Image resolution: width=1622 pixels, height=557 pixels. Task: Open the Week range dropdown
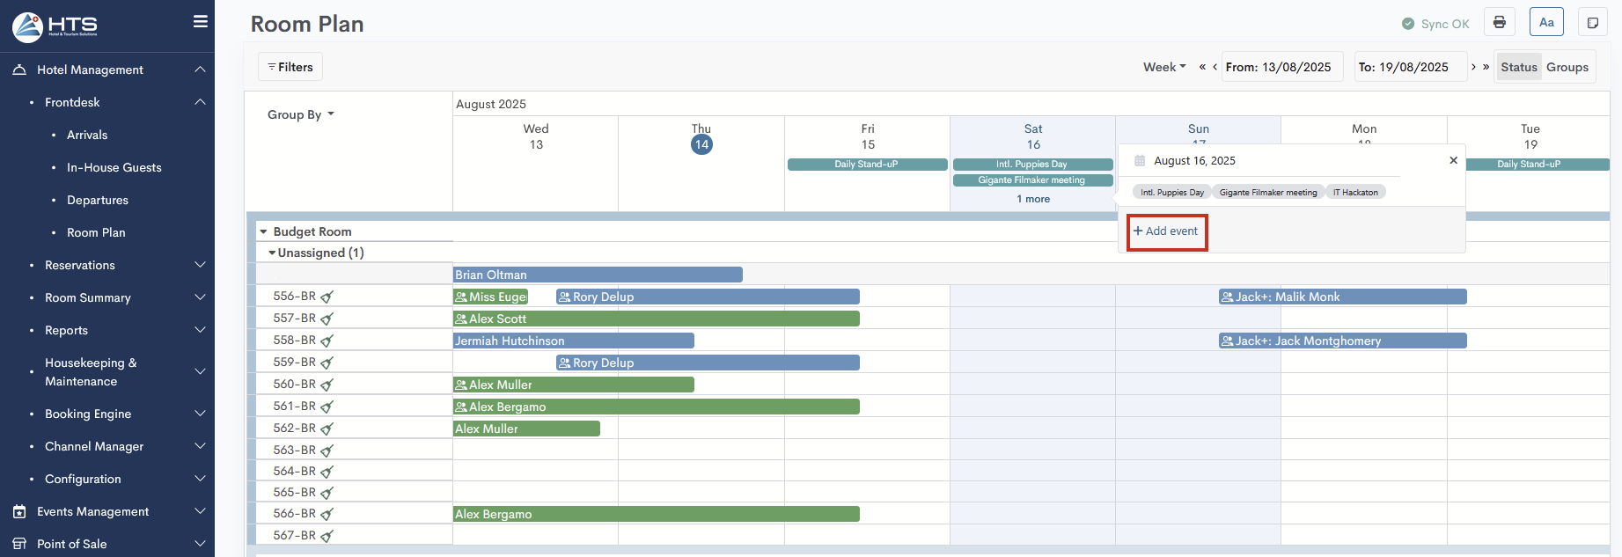pyautogui.click(x=1164, y=67)
